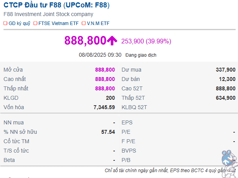238x178 pixels.
Task: Click the Dư mua value 337,900
Action: [x=225, y=70]
